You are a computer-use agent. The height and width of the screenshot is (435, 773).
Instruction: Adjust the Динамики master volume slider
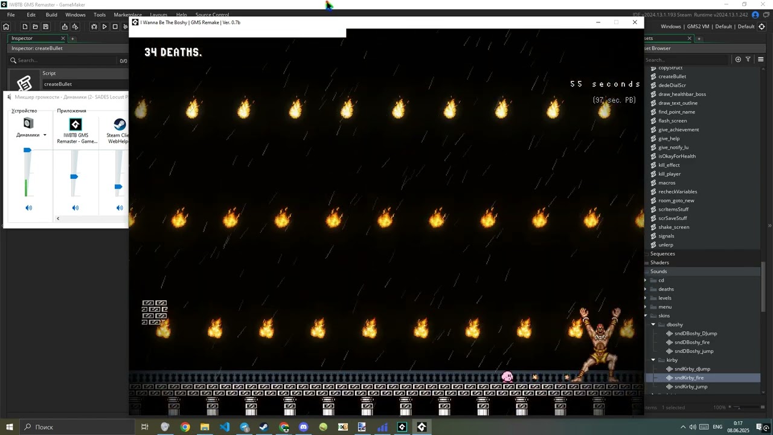[x=27, y=150]
